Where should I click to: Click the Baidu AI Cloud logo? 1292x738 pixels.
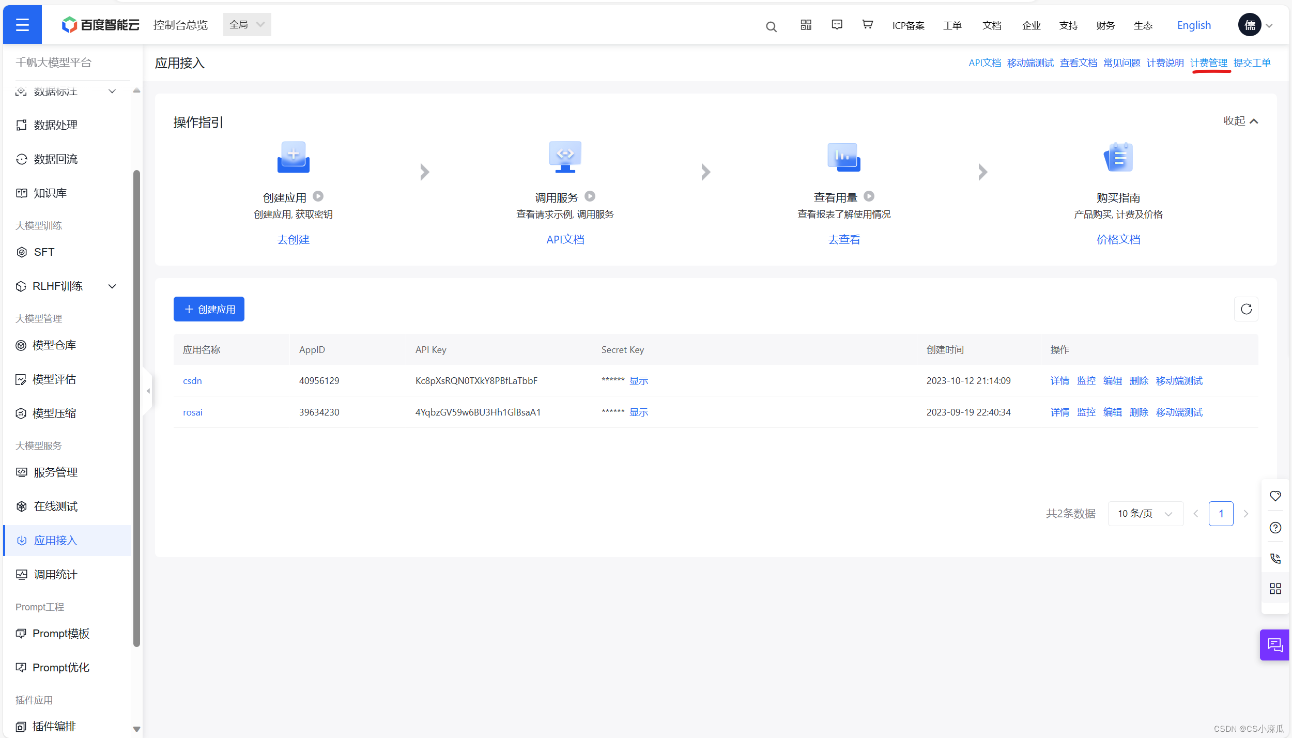tap(101, 24)
